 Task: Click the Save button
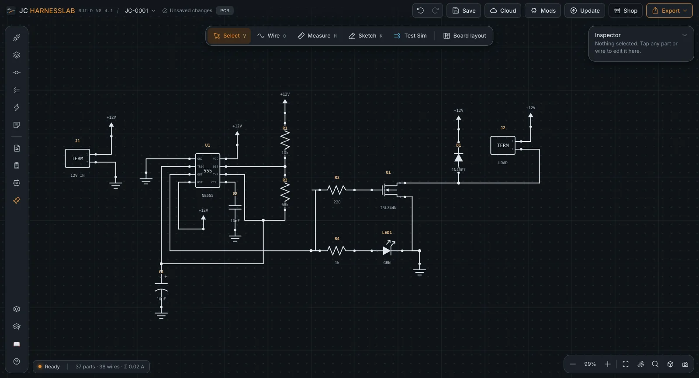click(464, 10)
